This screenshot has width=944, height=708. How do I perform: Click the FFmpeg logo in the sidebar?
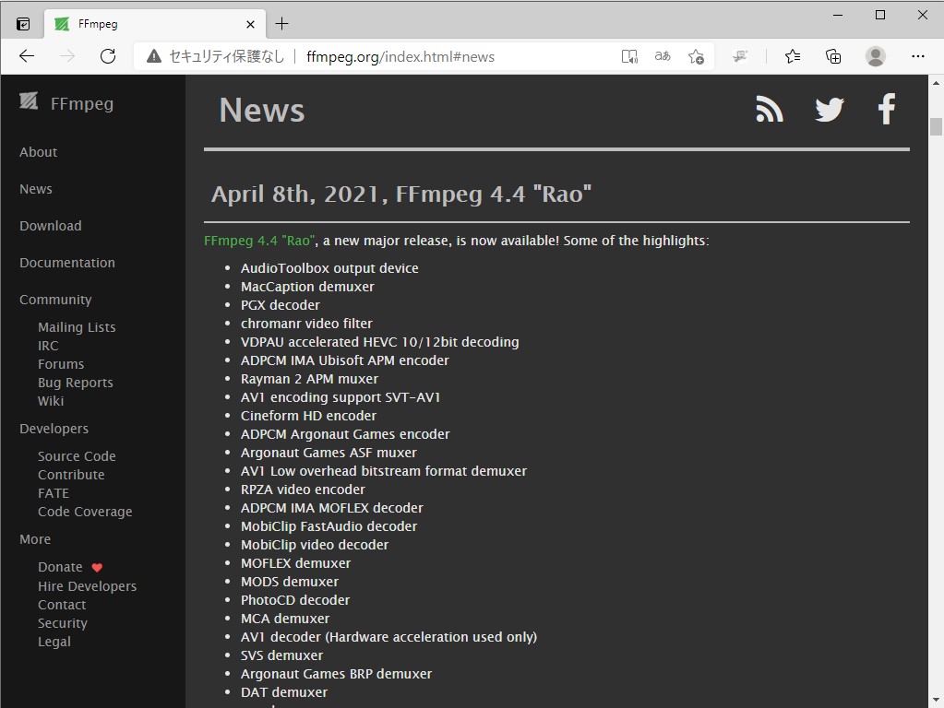click(29, 101)
